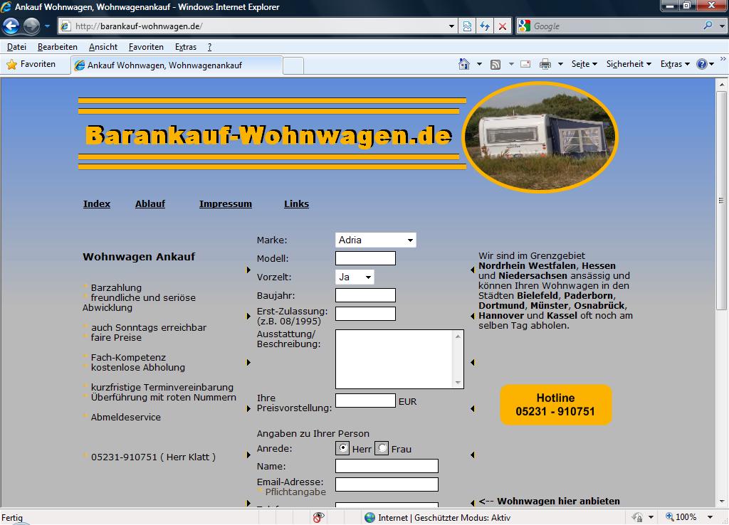
Task: Click the Read Mail envelope icon
Action: pos(525,64)
